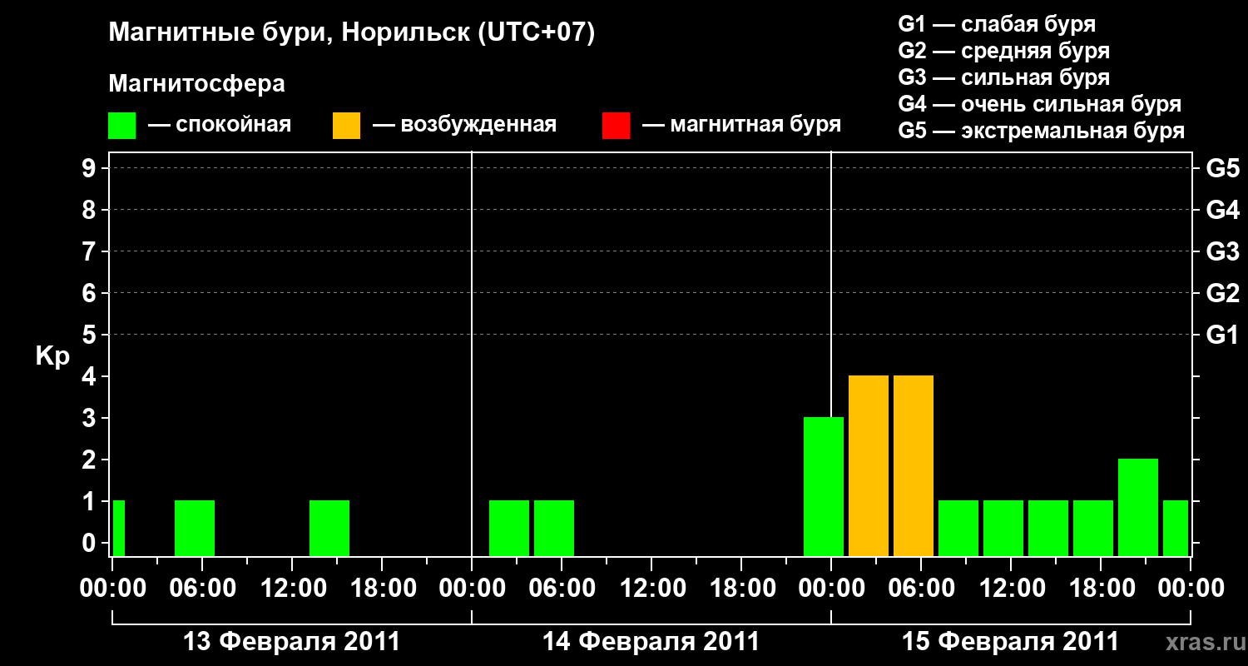Click the first orange Kp 4 bar on 15 February
Viewport: 1248px width, 666px height.
(869, 465)
